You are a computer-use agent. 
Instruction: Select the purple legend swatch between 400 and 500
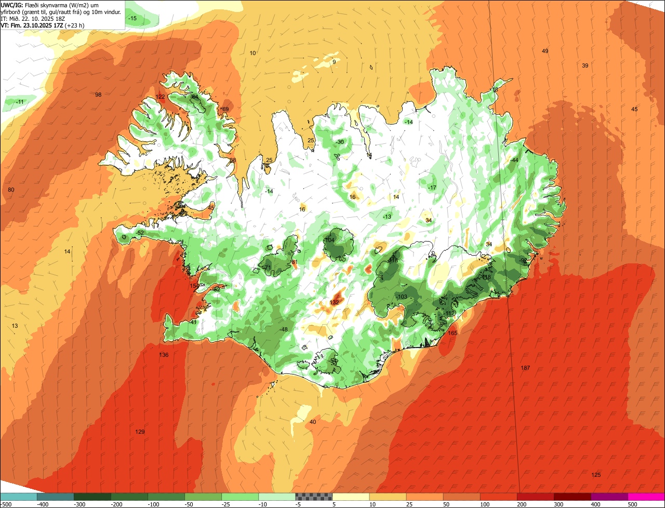608,497
